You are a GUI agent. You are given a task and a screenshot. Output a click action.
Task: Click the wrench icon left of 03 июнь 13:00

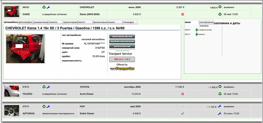pos(220,114)
